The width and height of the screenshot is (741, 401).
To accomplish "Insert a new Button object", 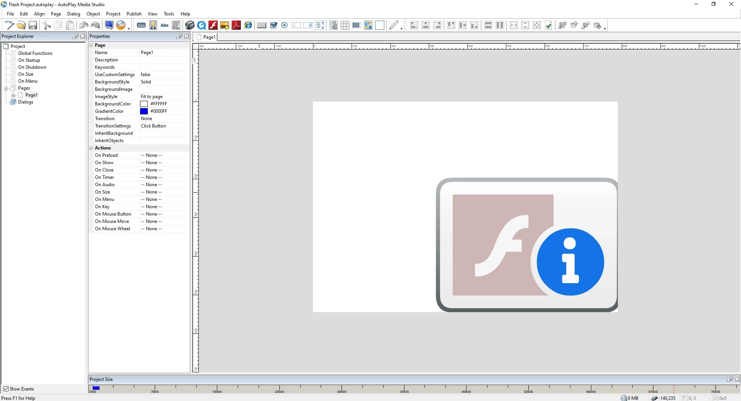I will tap(141, 25).
